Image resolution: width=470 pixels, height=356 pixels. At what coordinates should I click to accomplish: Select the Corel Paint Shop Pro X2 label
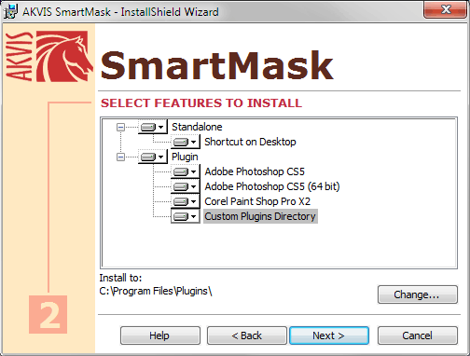point(257,201)
